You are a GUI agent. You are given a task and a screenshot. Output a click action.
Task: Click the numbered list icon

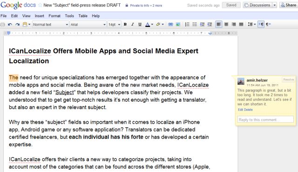pos(187,24)
